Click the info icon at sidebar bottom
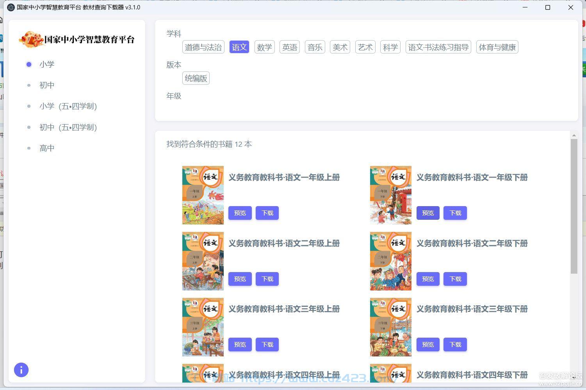This screenshot has width=586, height=390. pyautogui.click(x=21, y=370)
